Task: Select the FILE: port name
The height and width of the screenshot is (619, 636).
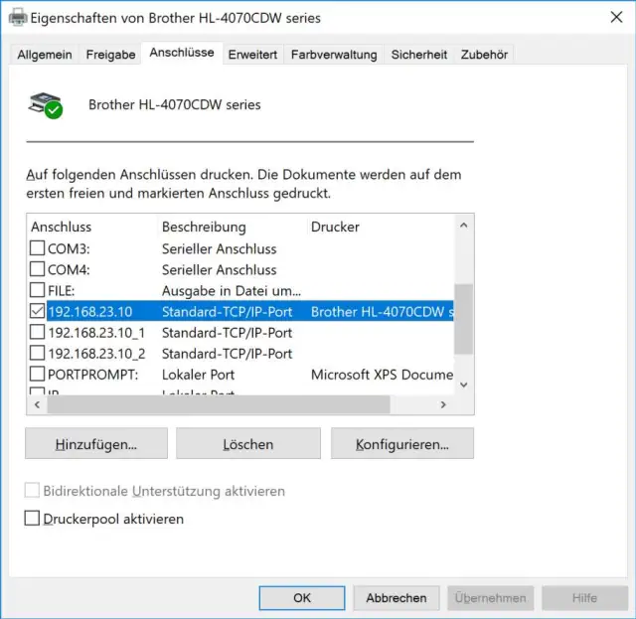Action: point(62,291)
